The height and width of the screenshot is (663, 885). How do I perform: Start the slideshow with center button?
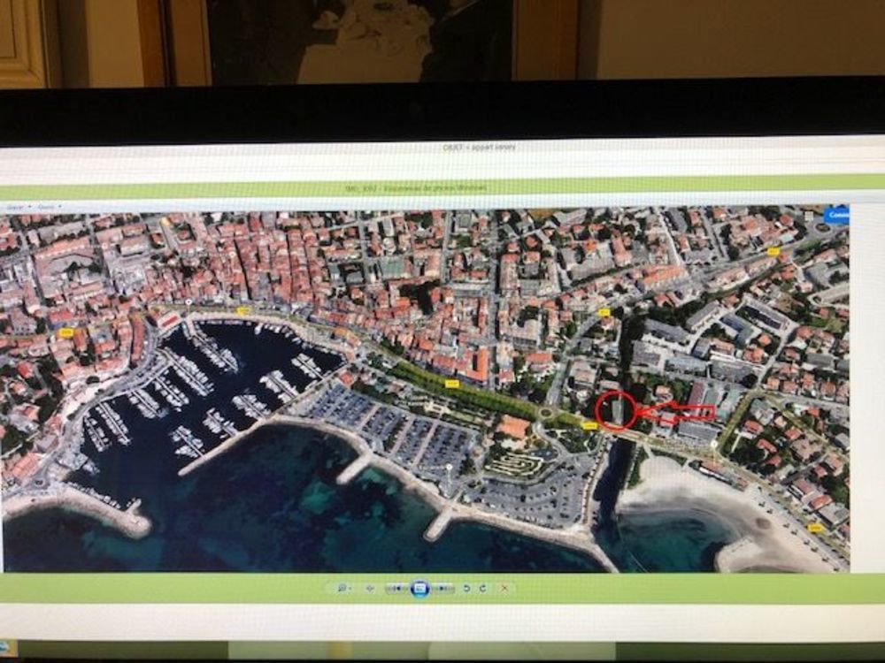point(420,588)
